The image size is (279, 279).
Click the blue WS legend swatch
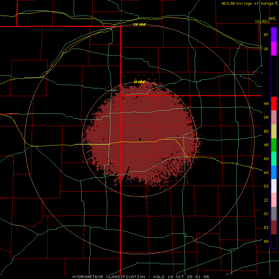(274, 172)
